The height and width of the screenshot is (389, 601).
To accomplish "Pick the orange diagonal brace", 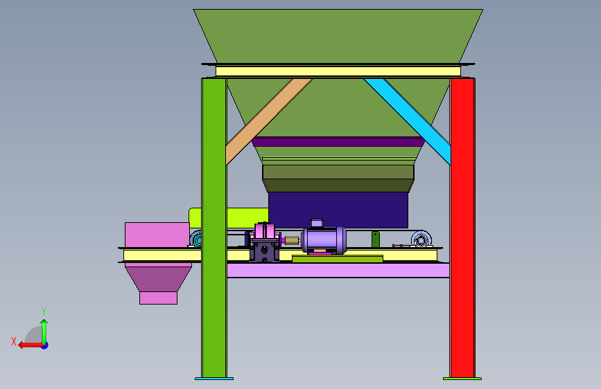I will [268, 121].
